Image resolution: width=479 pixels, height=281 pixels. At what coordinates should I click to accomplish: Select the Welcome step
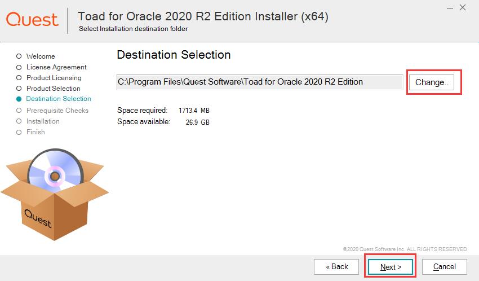pyautogui.click(x=41, y=56)
